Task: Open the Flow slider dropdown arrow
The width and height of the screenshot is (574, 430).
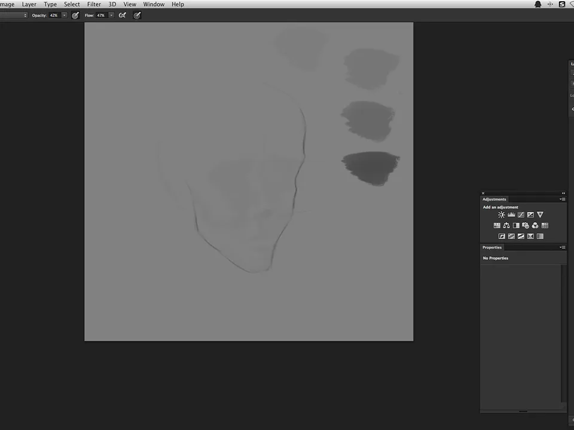Action: (x=111, y=16)
